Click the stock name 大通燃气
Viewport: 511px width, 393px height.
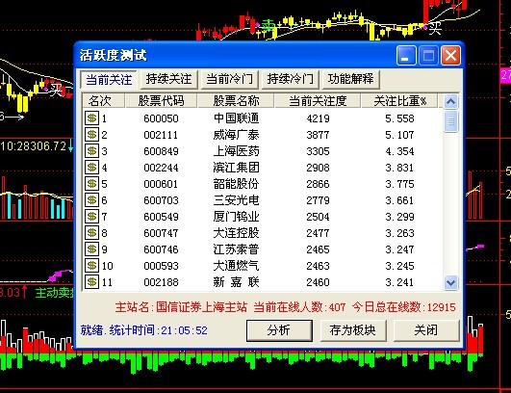coord(237,266)
